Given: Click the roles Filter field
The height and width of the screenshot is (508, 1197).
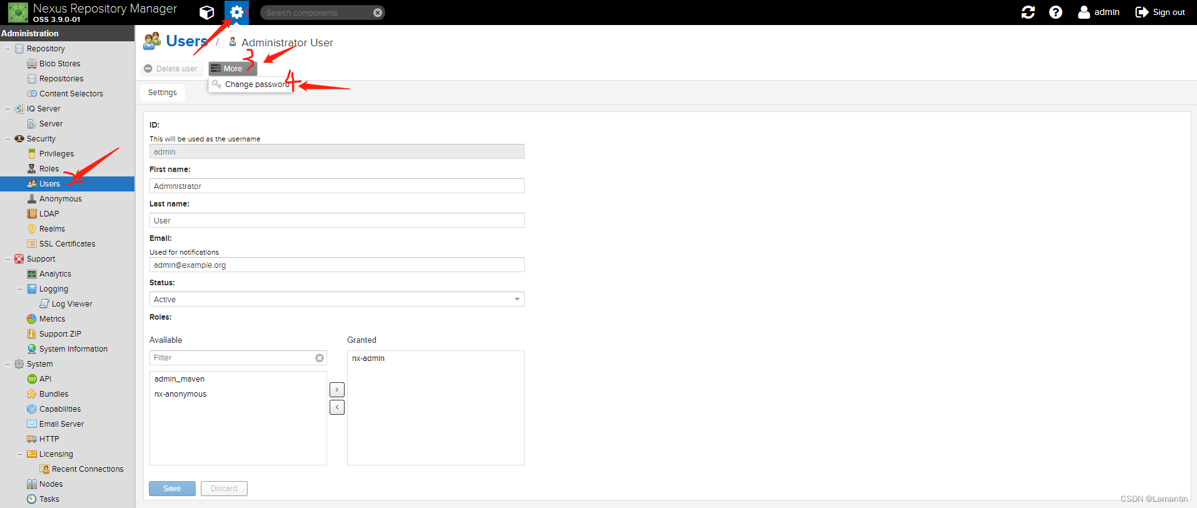Looking at the screenshot, I should 238,358.
